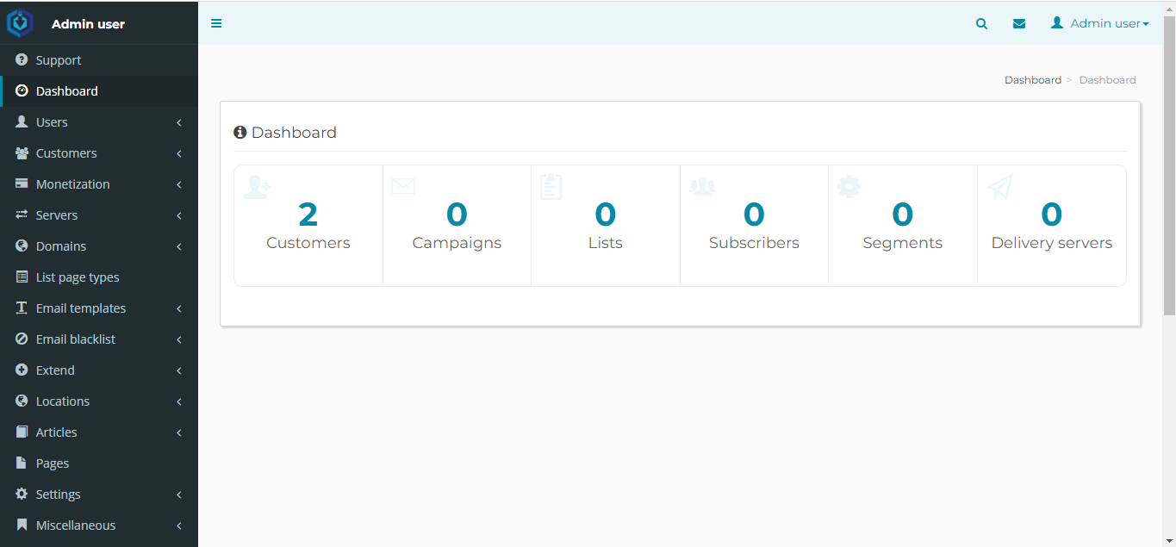Expand the Servers menu chevron
Screen dimensions: 1176x547
point(178,214)
